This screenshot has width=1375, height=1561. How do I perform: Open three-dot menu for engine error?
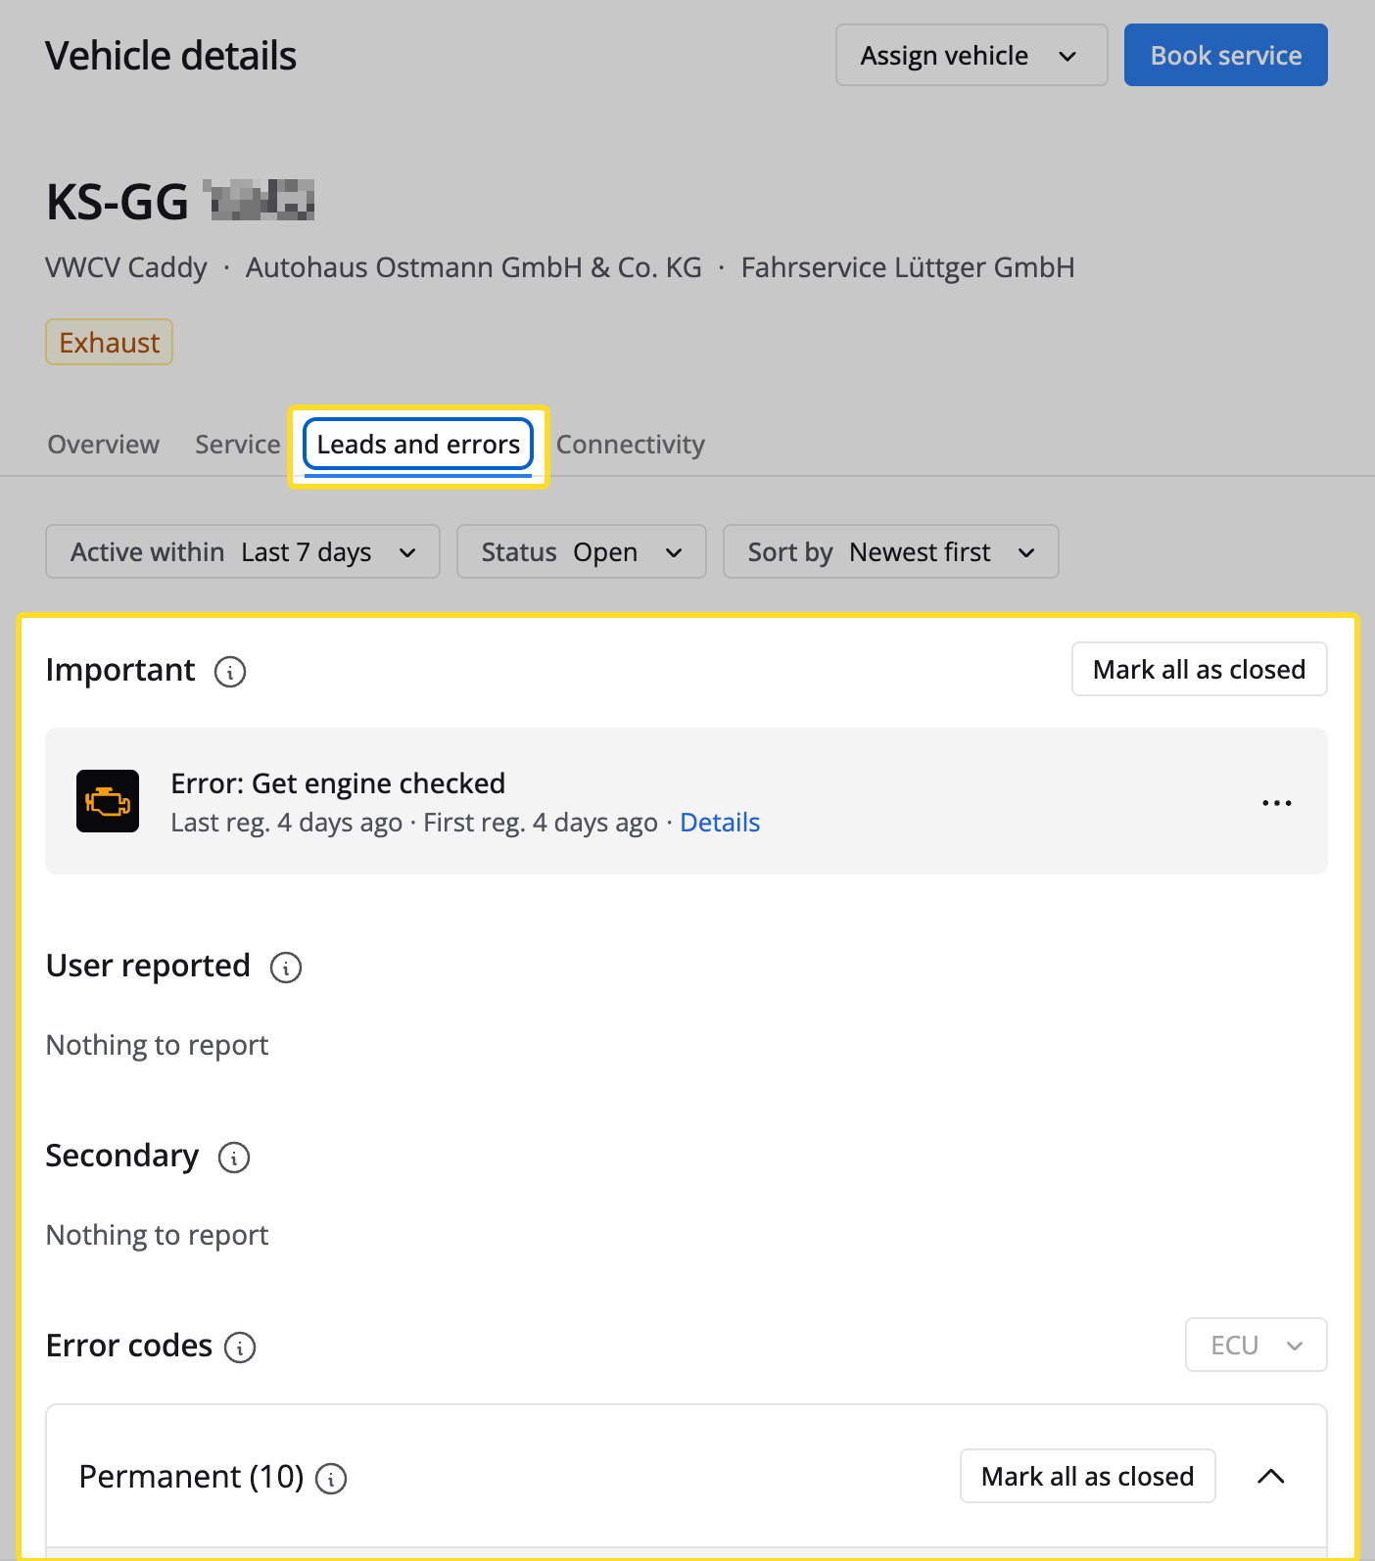click(x=1276, y=803)
